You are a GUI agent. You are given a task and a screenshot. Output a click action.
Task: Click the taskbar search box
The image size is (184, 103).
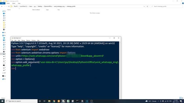[21, 101]
